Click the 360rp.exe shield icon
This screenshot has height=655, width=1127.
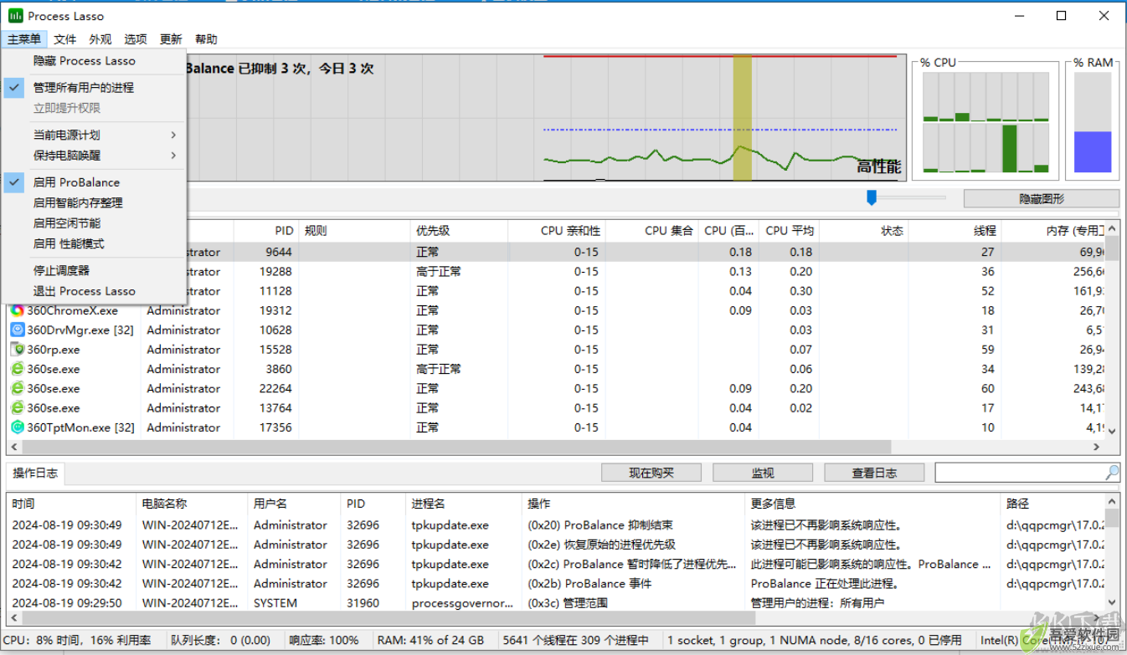17,350
